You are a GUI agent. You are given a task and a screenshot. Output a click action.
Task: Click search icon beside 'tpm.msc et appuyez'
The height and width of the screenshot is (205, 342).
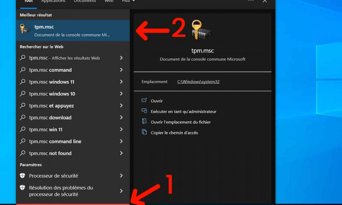pos(23,106)
